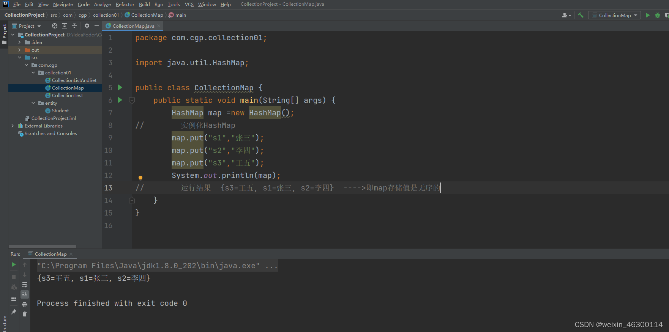Select the CollectionMap.java editor tab
The height and width of the screenshot is (332, 669).
click(133, 26)
